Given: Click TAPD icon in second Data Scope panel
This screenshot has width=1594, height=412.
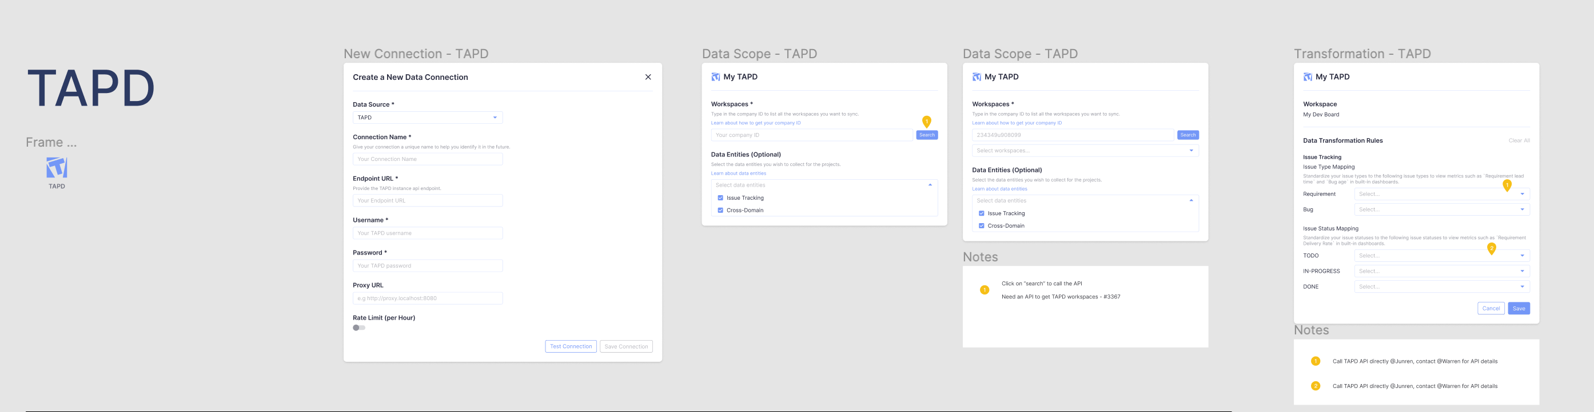Looking at the screenshot, I should (977, 77).
